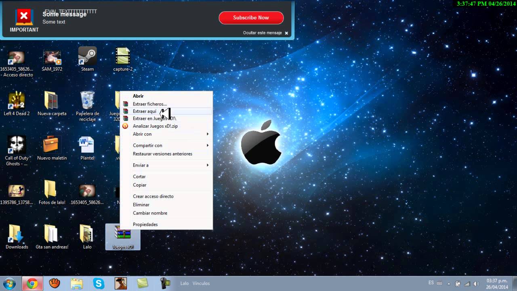Open Propiedades from context menu
The image size is (517, 291).
point(166,224)
